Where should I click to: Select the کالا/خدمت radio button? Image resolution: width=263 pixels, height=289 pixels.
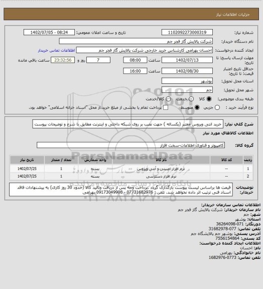(x=168, y=99)
